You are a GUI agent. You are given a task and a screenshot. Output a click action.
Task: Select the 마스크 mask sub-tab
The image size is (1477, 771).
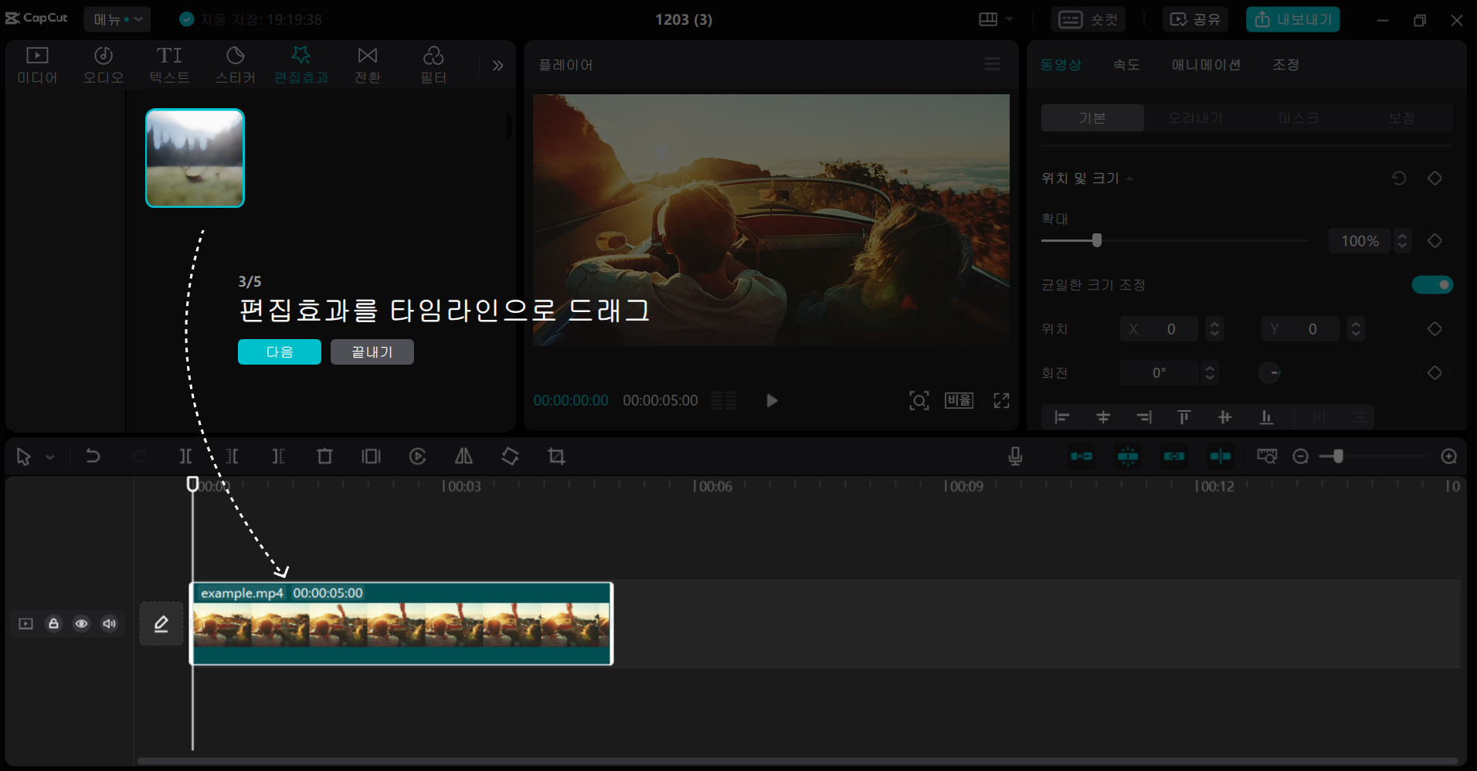pyautogui.click(x=1298, y=117)
